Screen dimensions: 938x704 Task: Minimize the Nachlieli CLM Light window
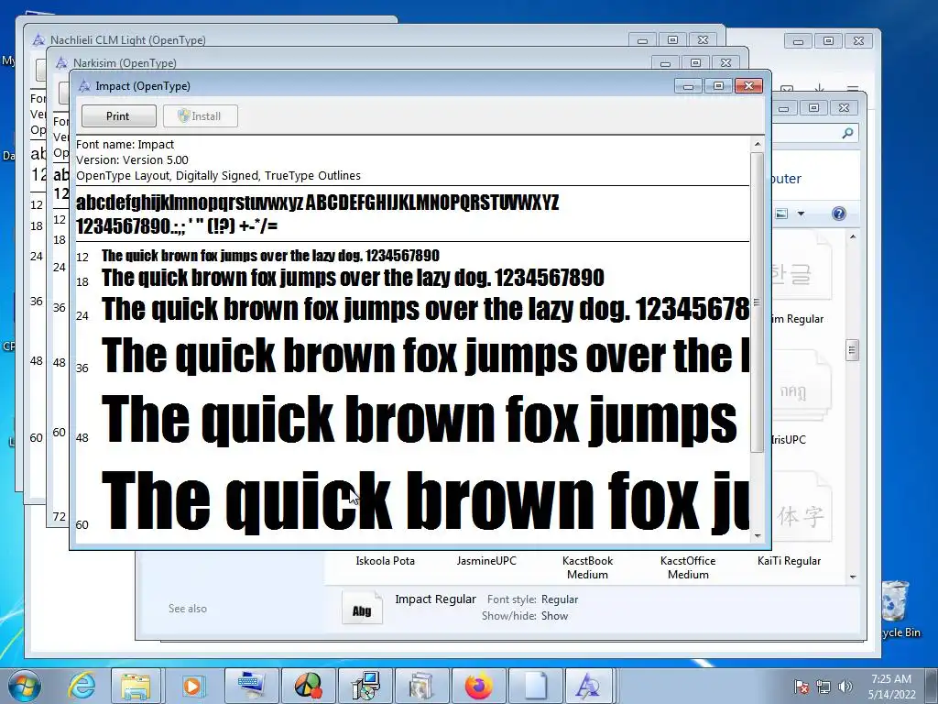coord(642,40)
